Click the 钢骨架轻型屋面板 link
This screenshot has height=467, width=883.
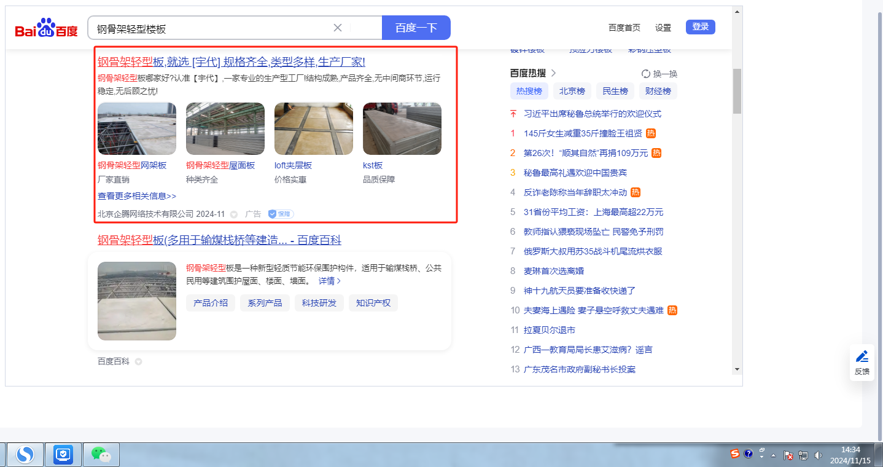coord(220,165)
